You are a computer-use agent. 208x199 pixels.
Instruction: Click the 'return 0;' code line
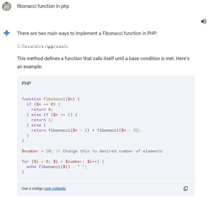(x=42, y=109)
